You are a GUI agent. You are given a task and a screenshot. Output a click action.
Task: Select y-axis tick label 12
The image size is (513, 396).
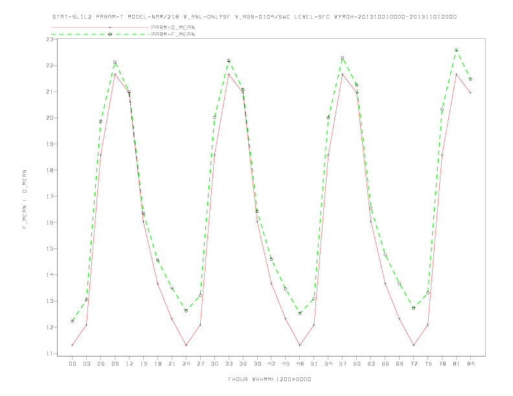(50, 327)
